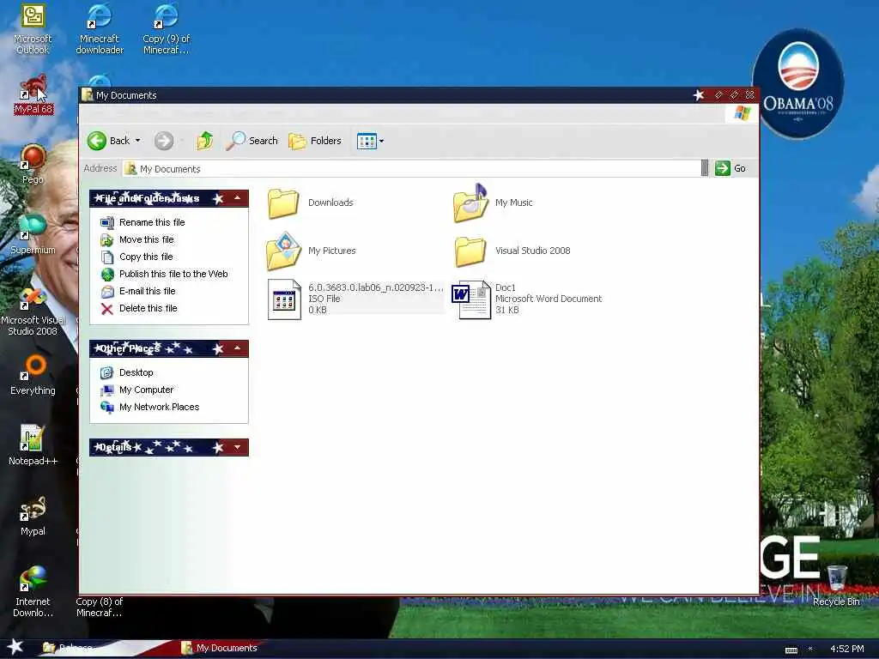This screenshot has height=659, width=879.
Task: Go up one folder level
Action: [x=204, y=141]
